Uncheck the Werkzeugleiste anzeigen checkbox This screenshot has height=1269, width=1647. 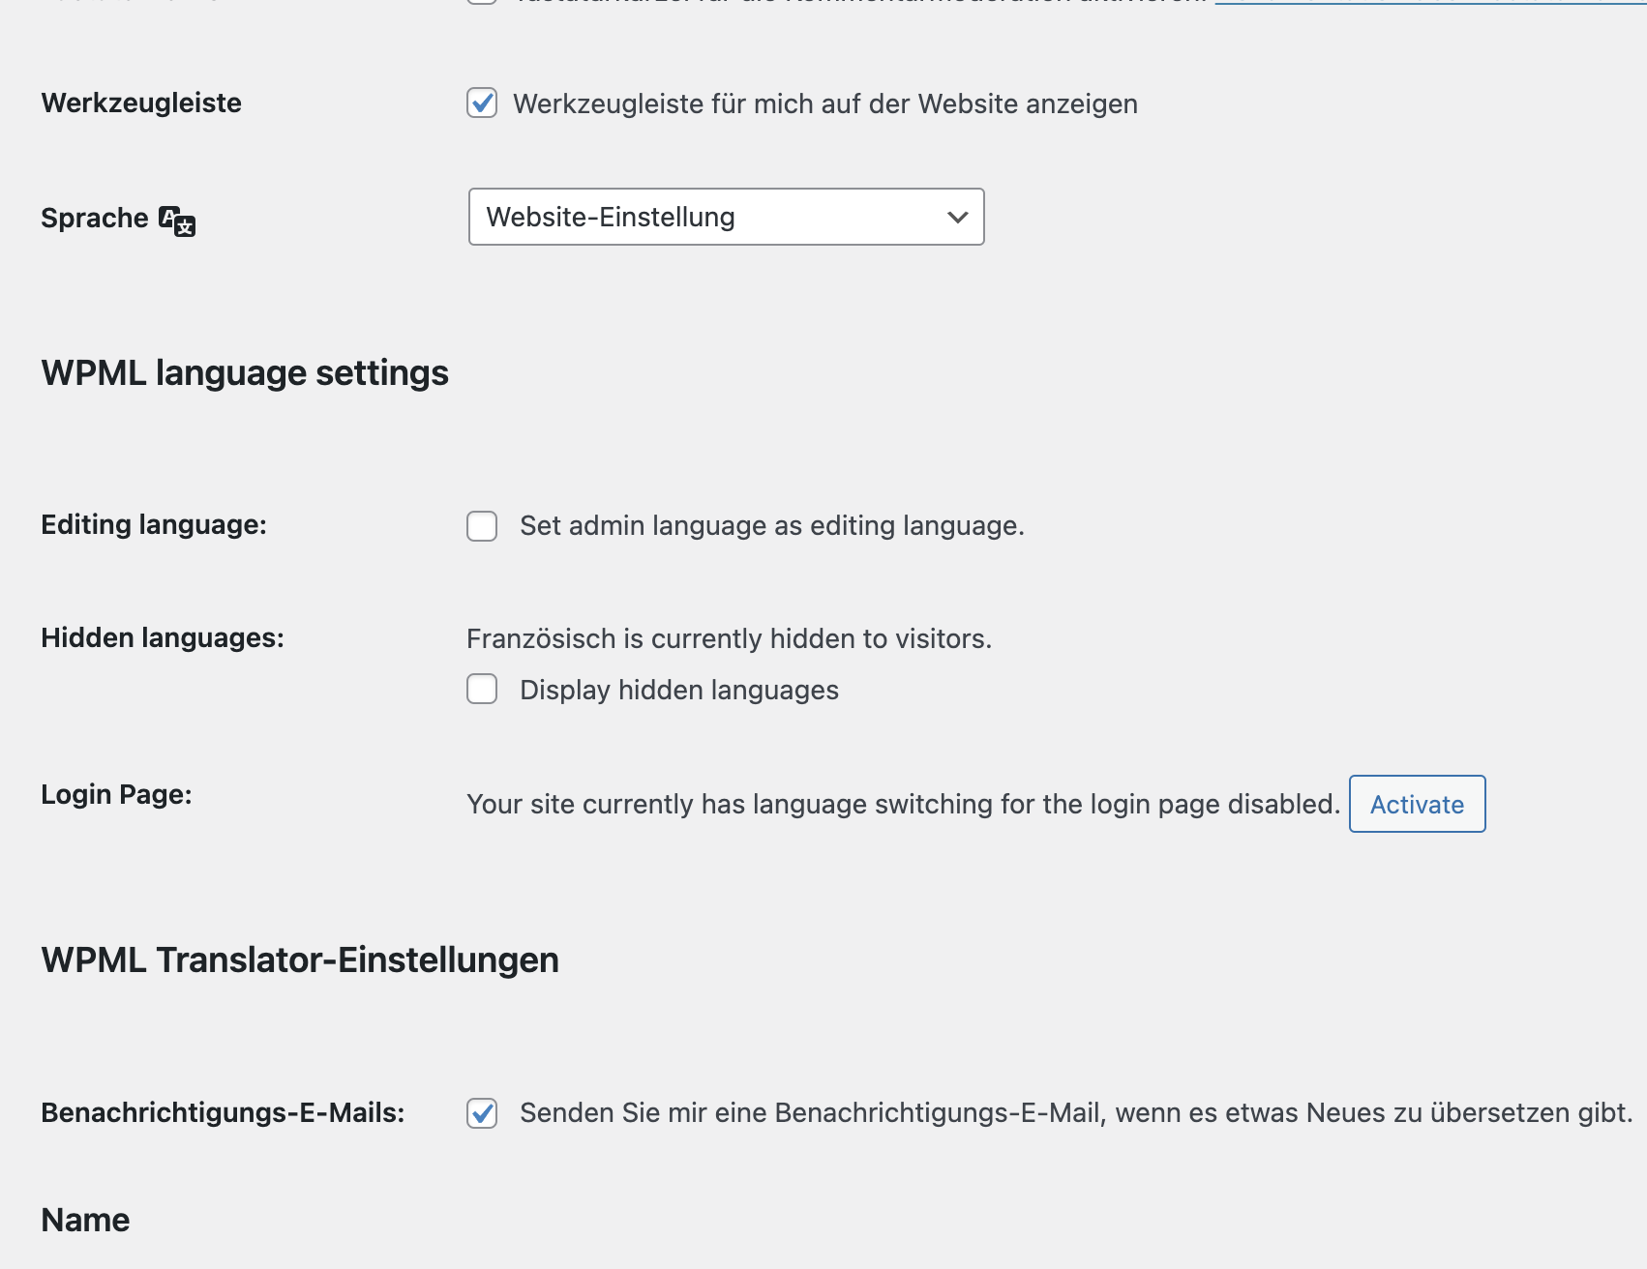pyautogui.click(x=482, y=103)
